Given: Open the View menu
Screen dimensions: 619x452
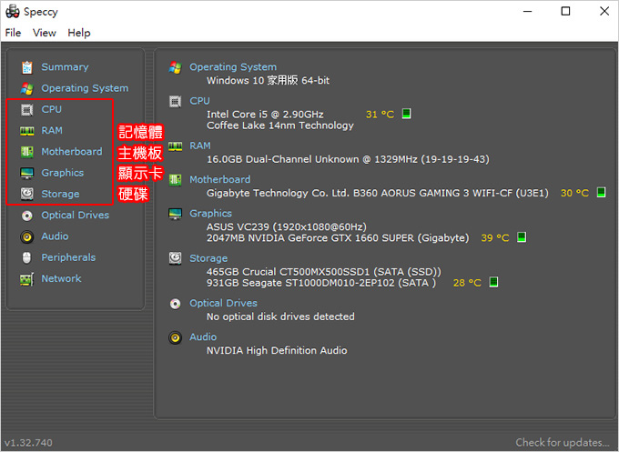Looking at the screenshot, I should [x=45, y=33].
